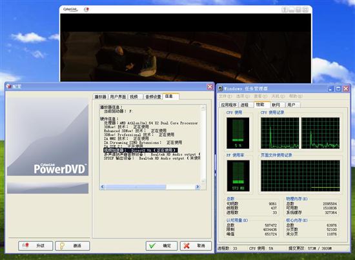355x260 pixels.
Task: Click the left CPU usage history graph
Action: click(280, 133)
